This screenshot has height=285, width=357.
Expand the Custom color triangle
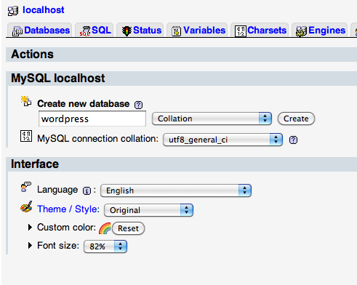pyautogui.click(x=30, y=228)
